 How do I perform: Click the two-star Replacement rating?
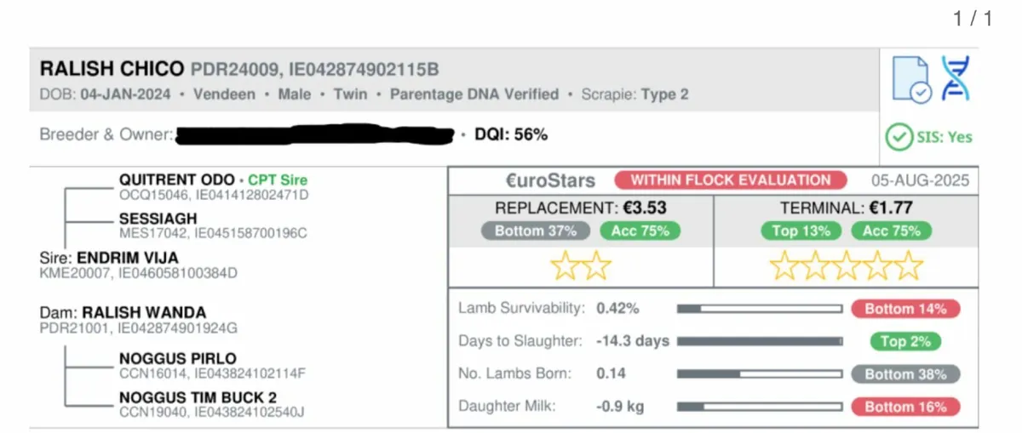pyautogui.click(x=581, y=266)
